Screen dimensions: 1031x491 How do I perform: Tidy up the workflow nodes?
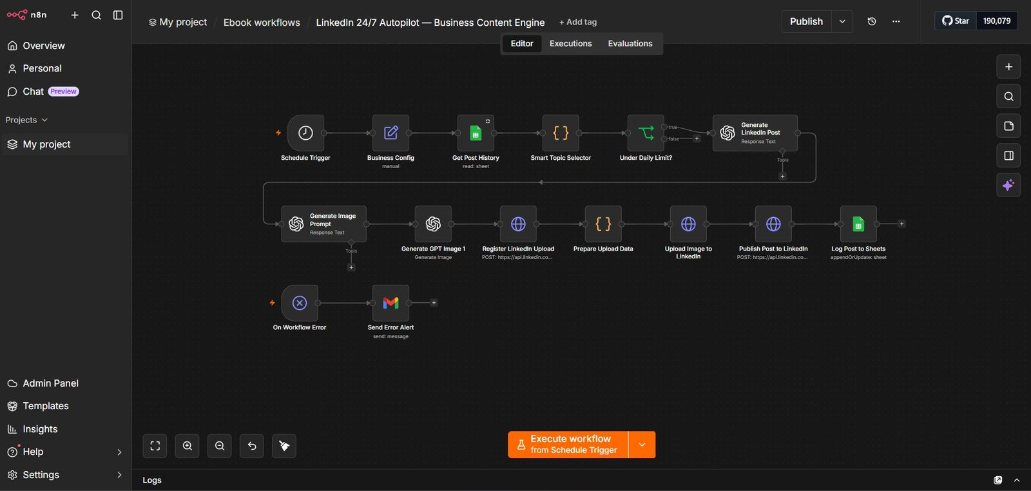point(284,446)
